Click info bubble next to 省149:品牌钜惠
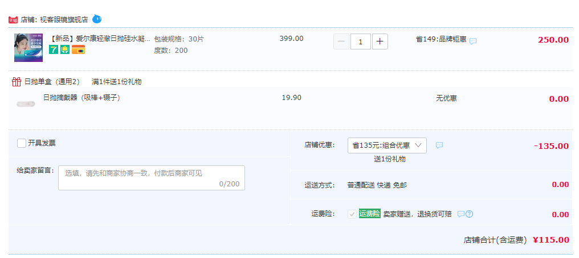Screen dimensions: 579x258 [x=473, y=41]
